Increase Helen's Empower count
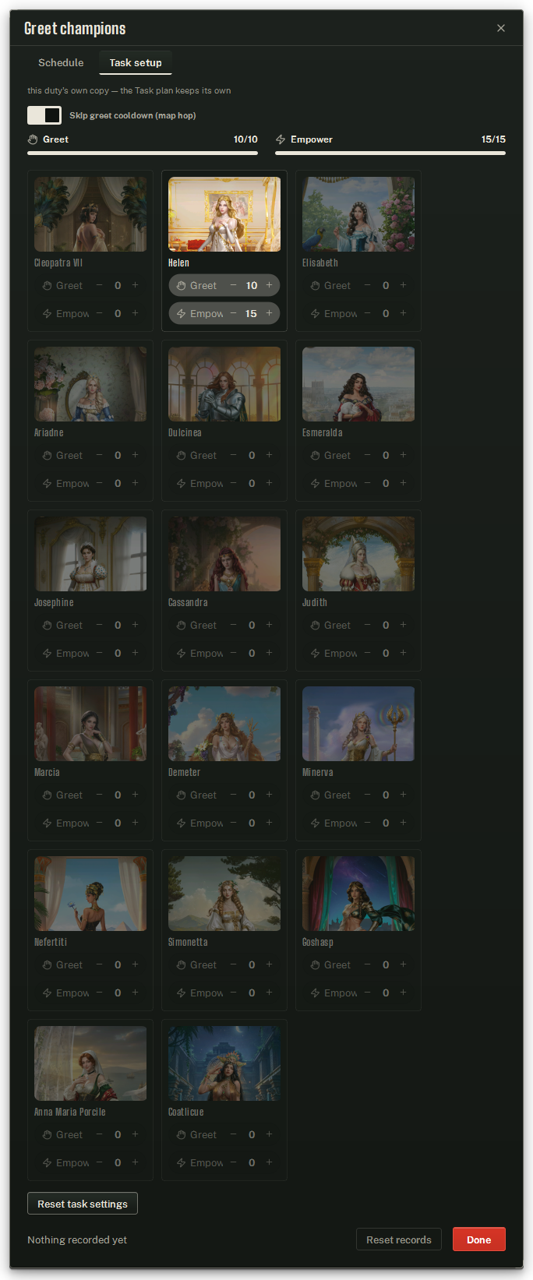This screenshot has height=1280, width=533. click(269, 313)
